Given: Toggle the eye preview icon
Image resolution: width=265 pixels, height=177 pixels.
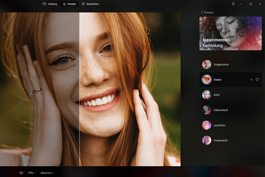Looking at the screenshot, I should tap(21, 173).
